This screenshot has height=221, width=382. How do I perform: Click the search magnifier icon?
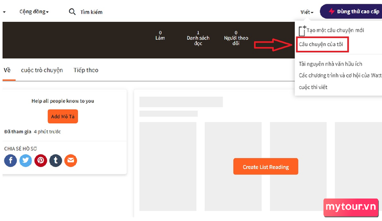click(x=72, y=11)
